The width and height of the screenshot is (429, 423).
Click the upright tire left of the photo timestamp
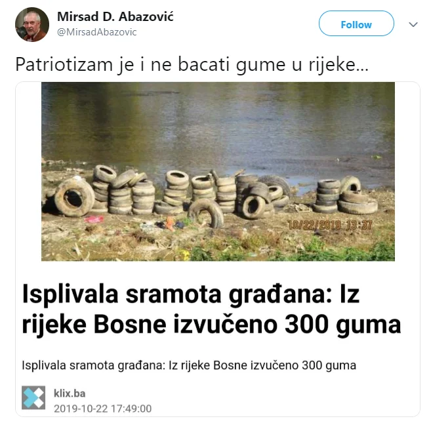(x=254, y=207)
